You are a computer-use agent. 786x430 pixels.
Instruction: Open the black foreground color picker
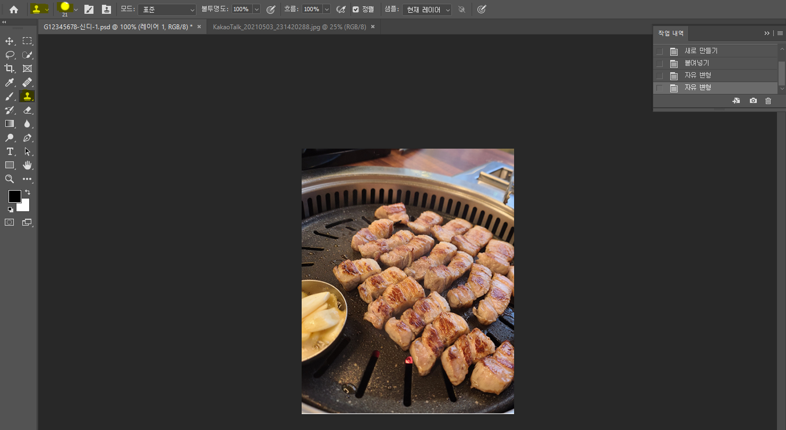(14, 196)
